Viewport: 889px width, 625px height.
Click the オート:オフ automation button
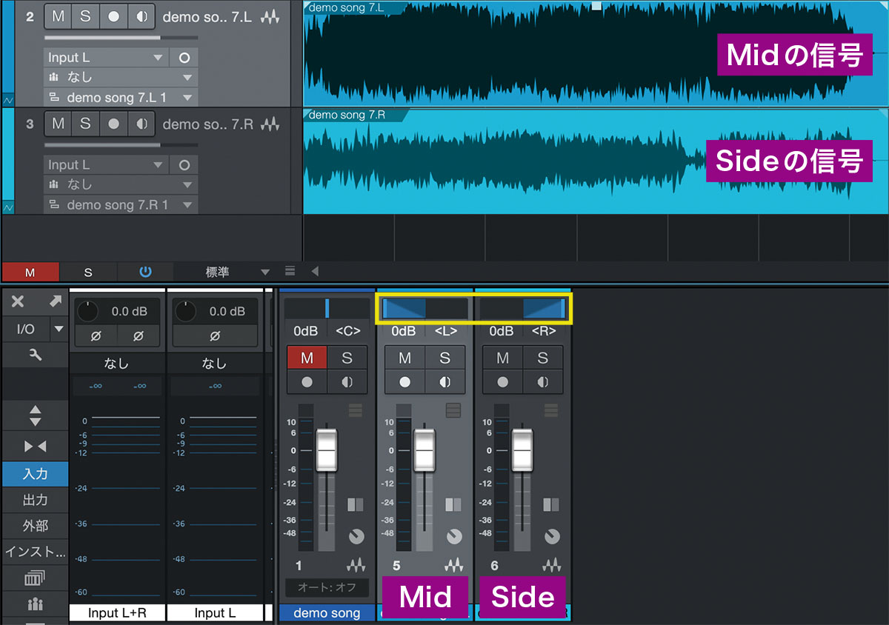327,587
